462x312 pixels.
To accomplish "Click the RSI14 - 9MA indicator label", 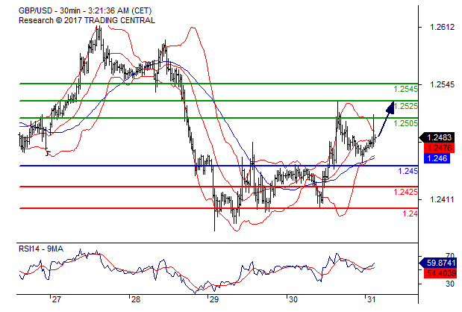I will coord(41,249).
